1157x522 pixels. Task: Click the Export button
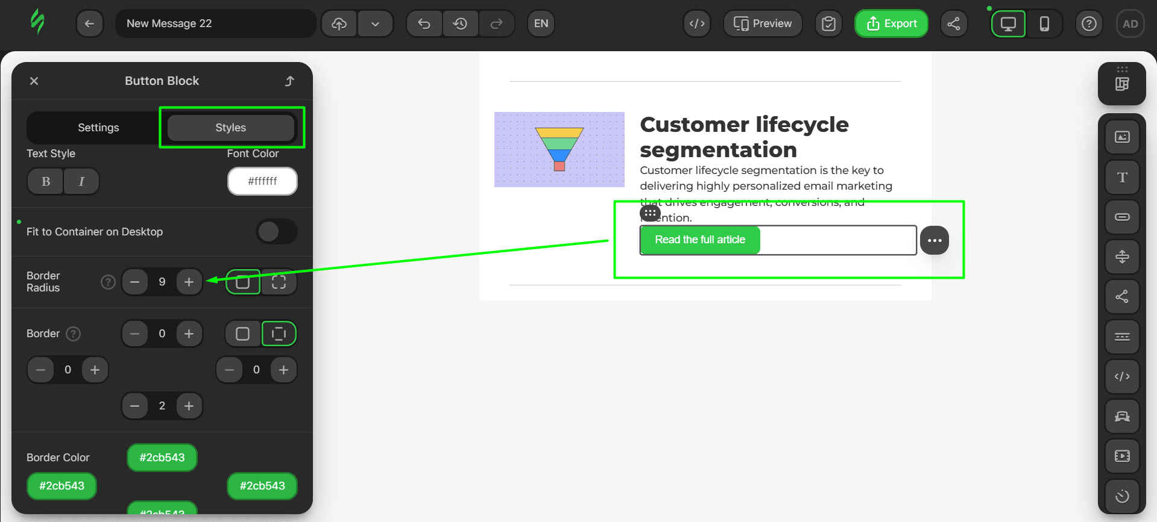tap(891, 23)
